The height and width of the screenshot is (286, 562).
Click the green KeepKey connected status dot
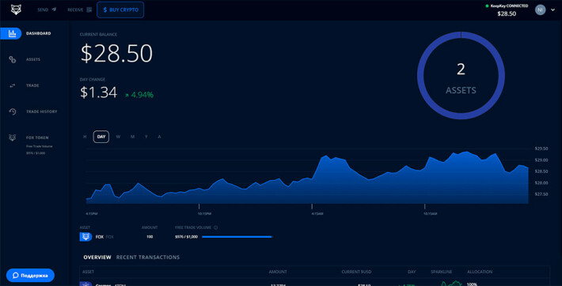pos(487,6)
